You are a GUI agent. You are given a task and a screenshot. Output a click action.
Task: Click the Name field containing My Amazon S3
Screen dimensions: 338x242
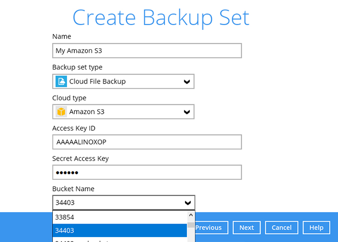(147, 51)
